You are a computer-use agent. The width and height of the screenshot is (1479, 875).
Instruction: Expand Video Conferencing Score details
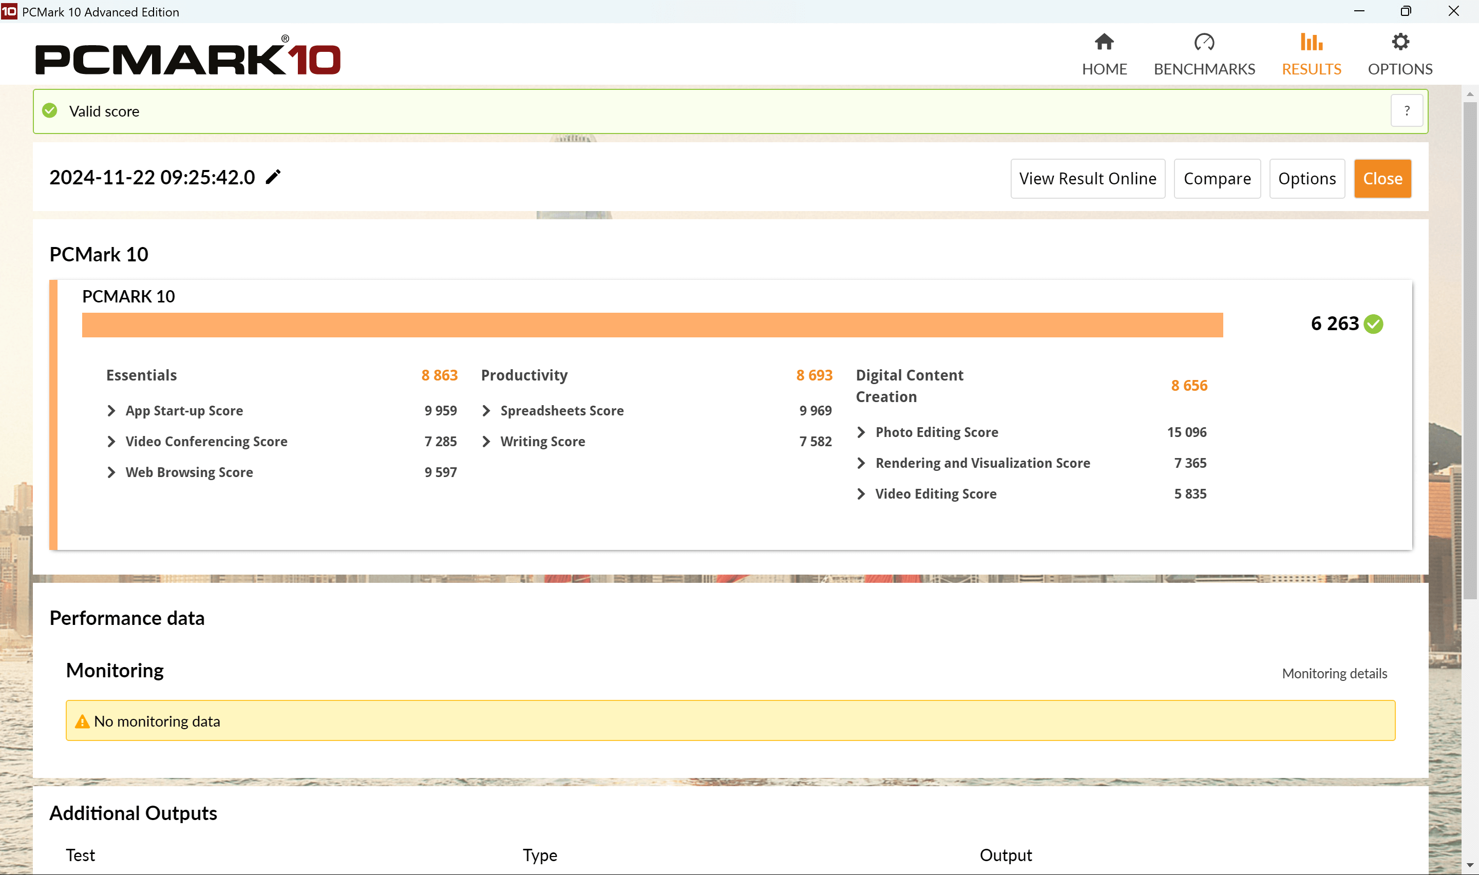point(111,441)
